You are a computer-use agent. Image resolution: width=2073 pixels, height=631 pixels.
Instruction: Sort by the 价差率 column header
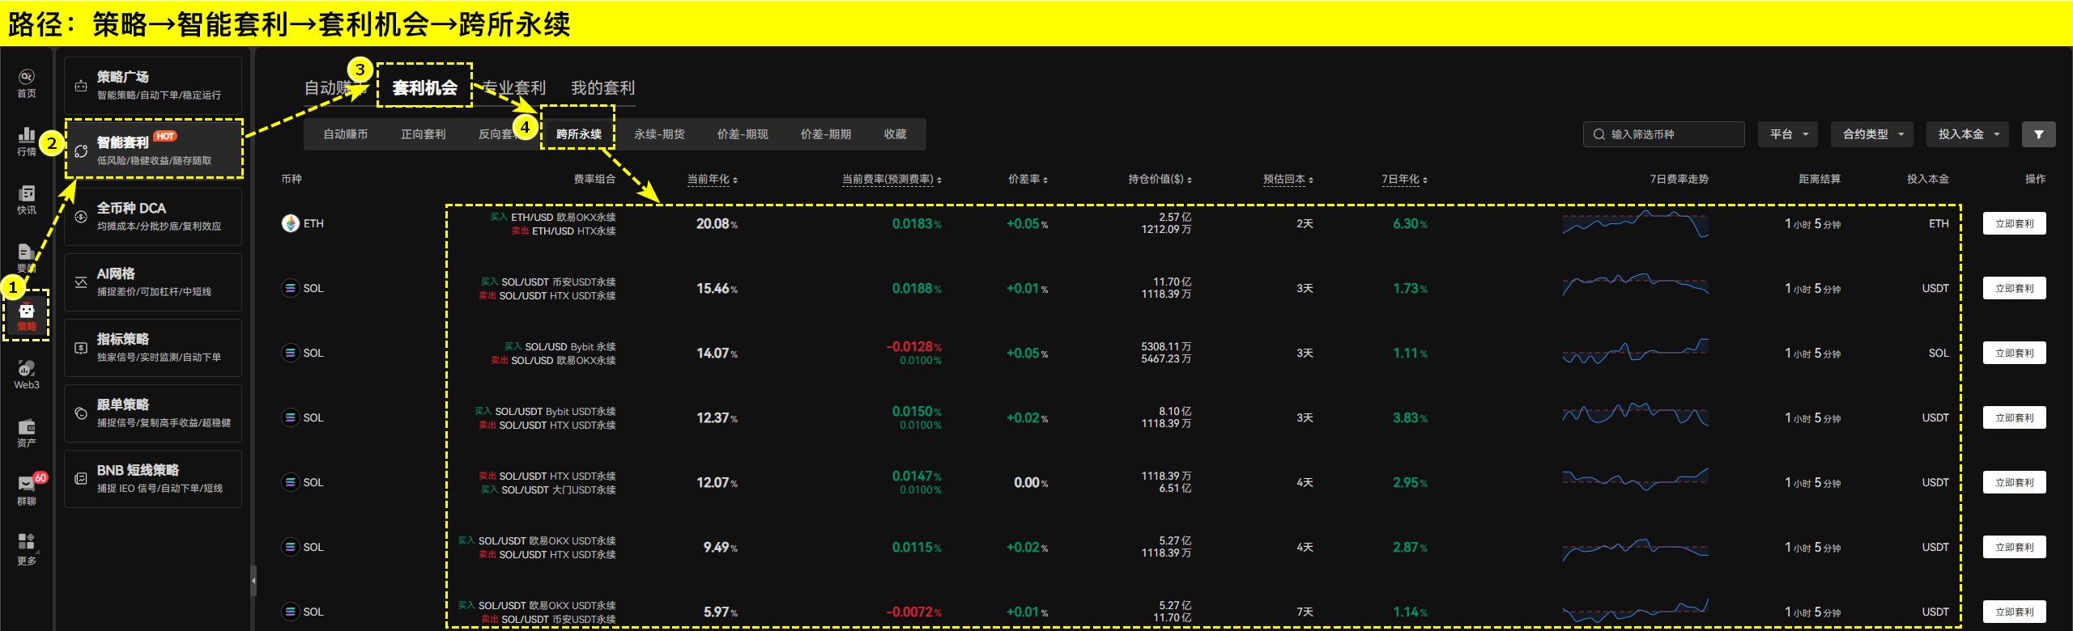click(1028, 180)
